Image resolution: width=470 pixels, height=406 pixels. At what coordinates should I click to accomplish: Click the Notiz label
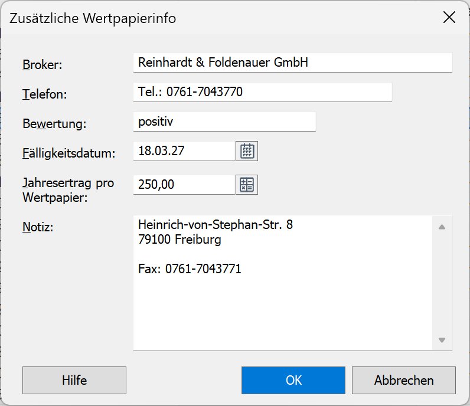[x=38, y=227]
